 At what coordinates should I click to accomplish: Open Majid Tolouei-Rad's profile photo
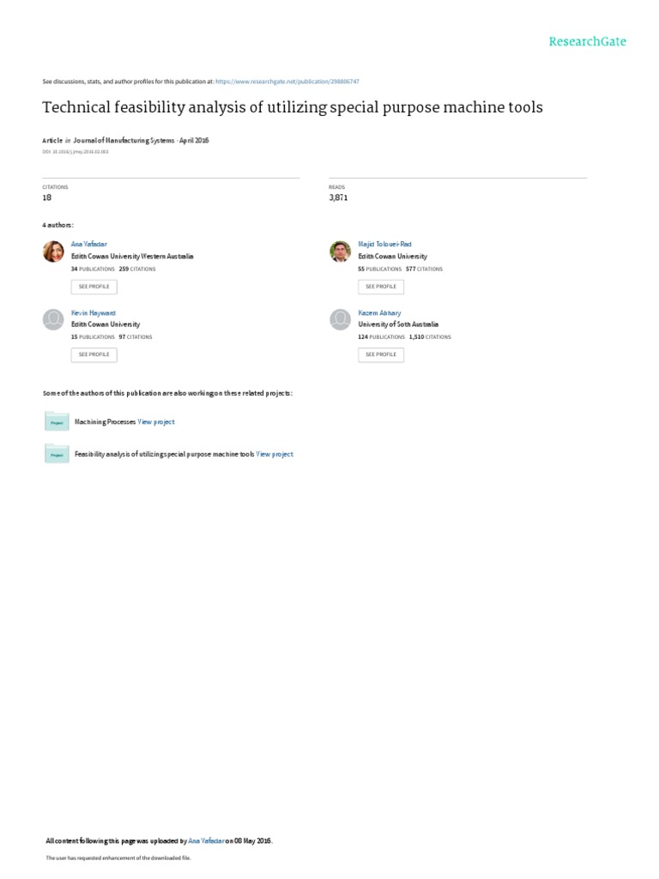tap(340, 252)
